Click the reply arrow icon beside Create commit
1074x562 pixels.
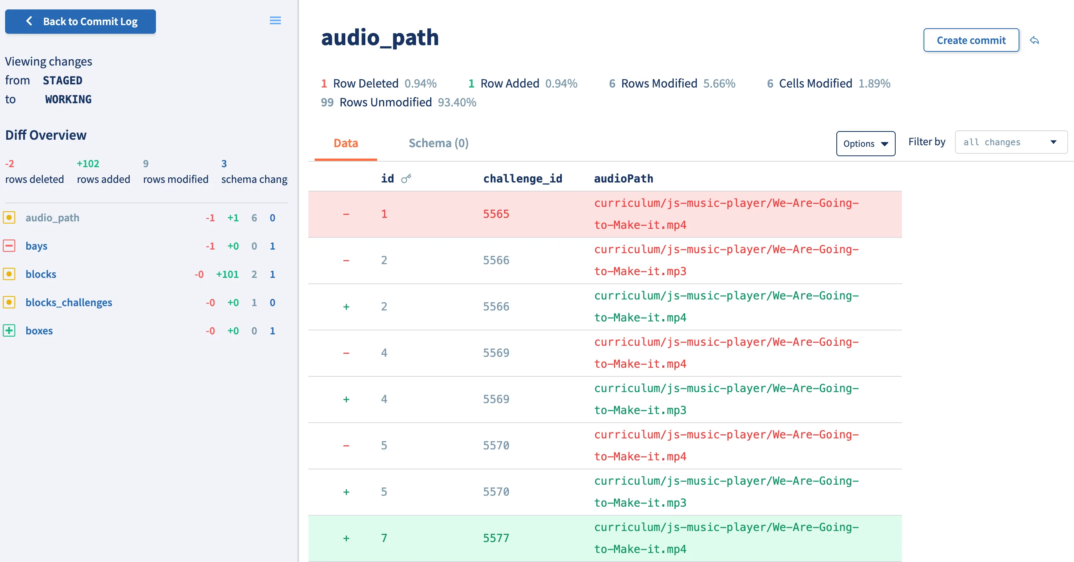(1034, 40)
